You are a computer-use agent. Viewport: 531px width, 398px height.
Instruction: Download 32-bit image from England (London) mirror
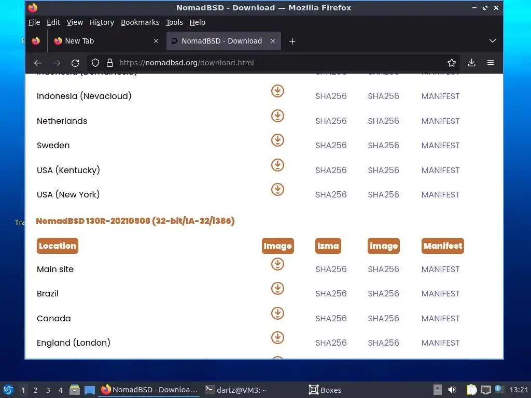277,338
